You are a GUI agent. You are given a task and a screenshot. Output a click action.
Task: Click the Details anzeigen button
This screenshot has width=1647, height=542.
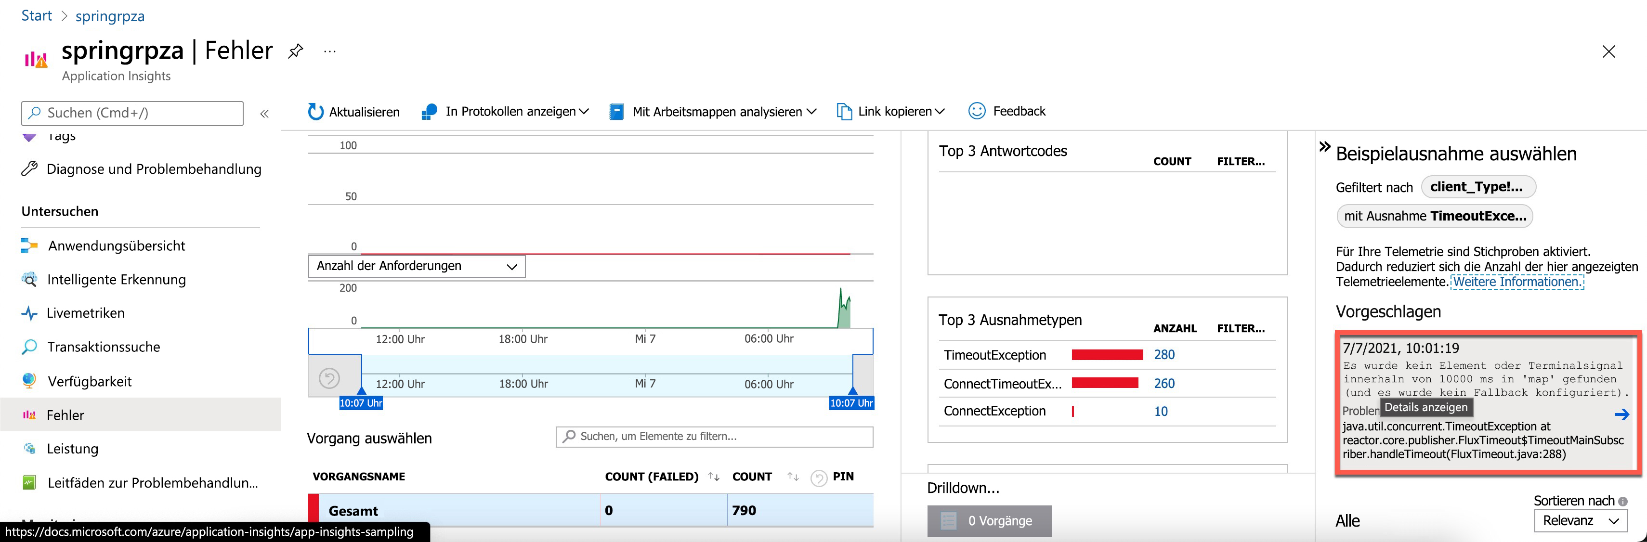pyautogui.click(x=1426, y=407)
